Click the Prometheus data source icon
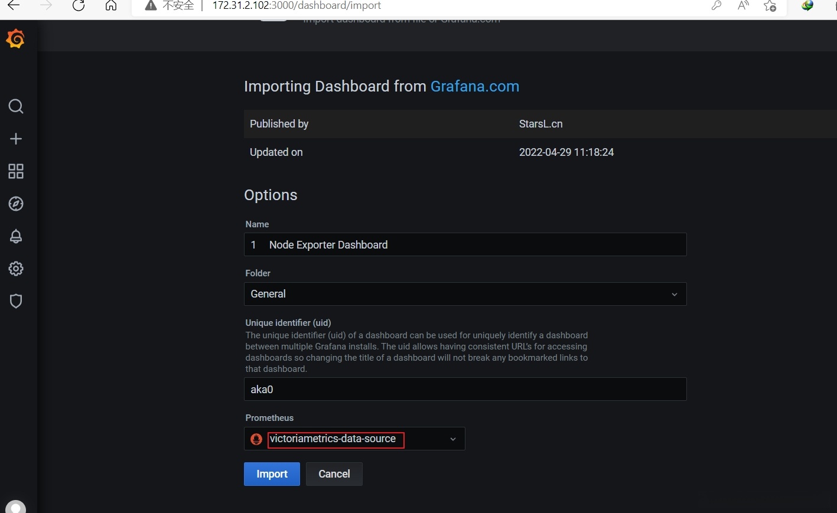The image size is (837, 513). point(256,439)
